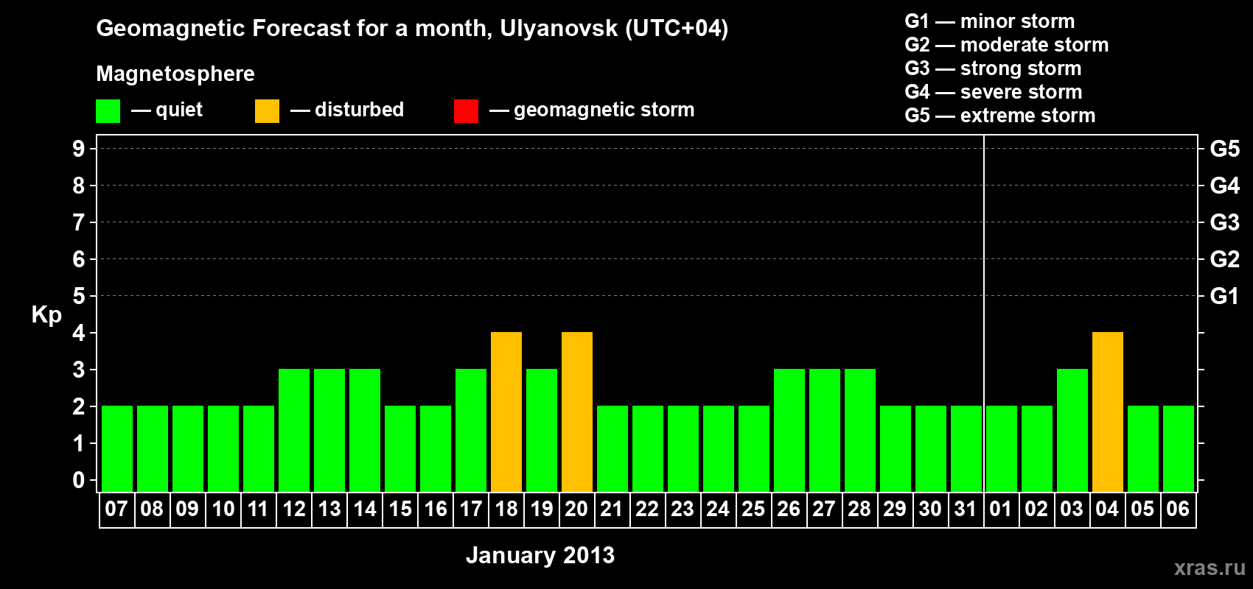Viewport: 1253px width, 589px height.
Task: Click the G3 label on right axis
Action: 1225,222
